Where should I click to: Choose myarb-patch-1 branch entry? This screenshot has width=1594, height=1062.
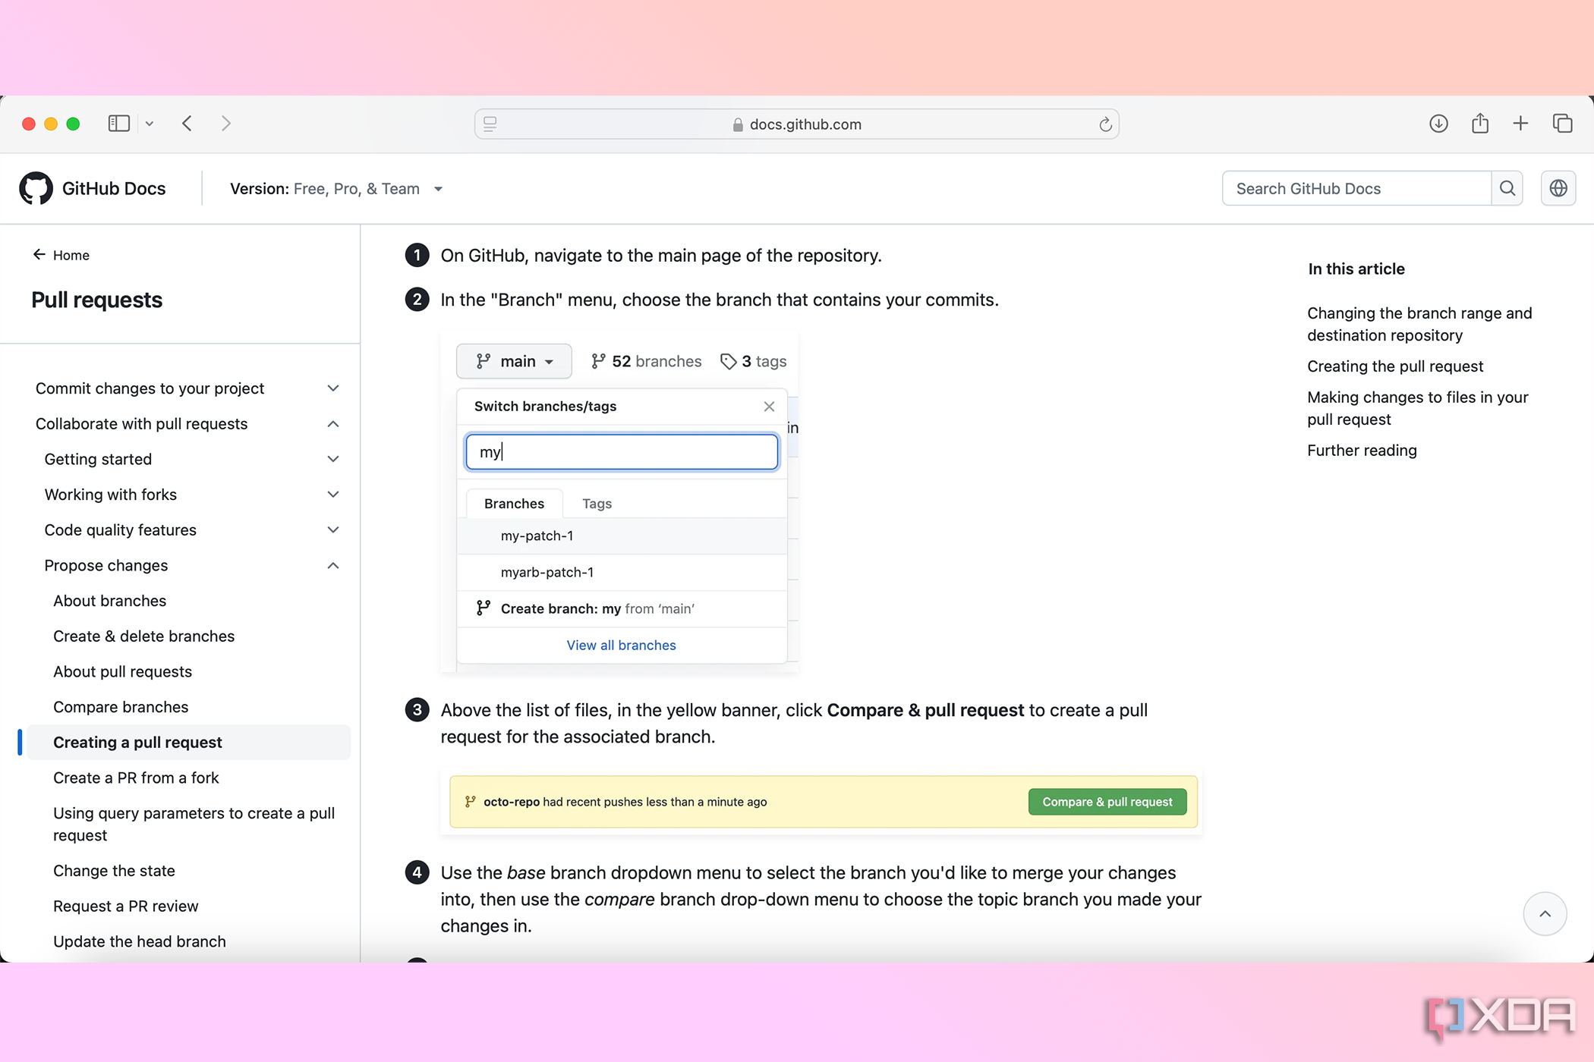[x=622, y=573]
